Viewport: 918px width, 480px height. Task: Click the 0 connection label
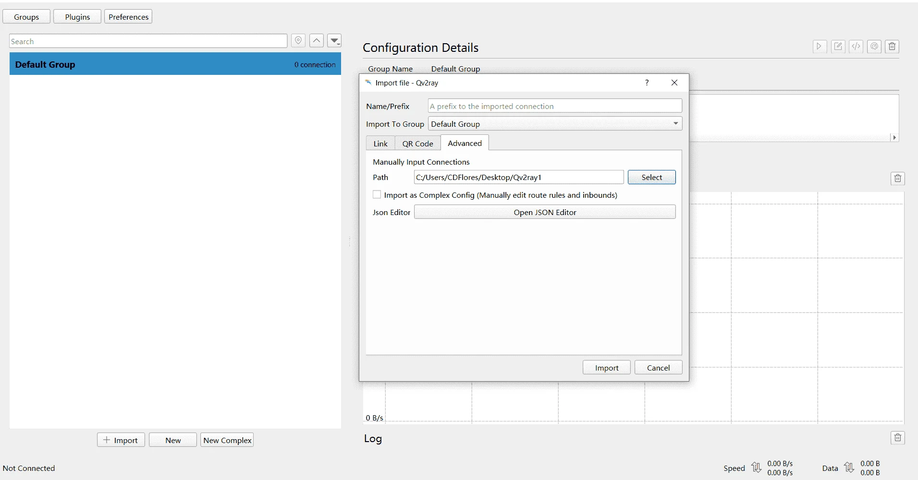tap(315, 64)
